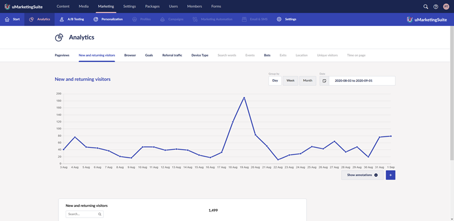454x221 pixels.
Task: Add annotation with the plus button
Action: click(390, 175)
